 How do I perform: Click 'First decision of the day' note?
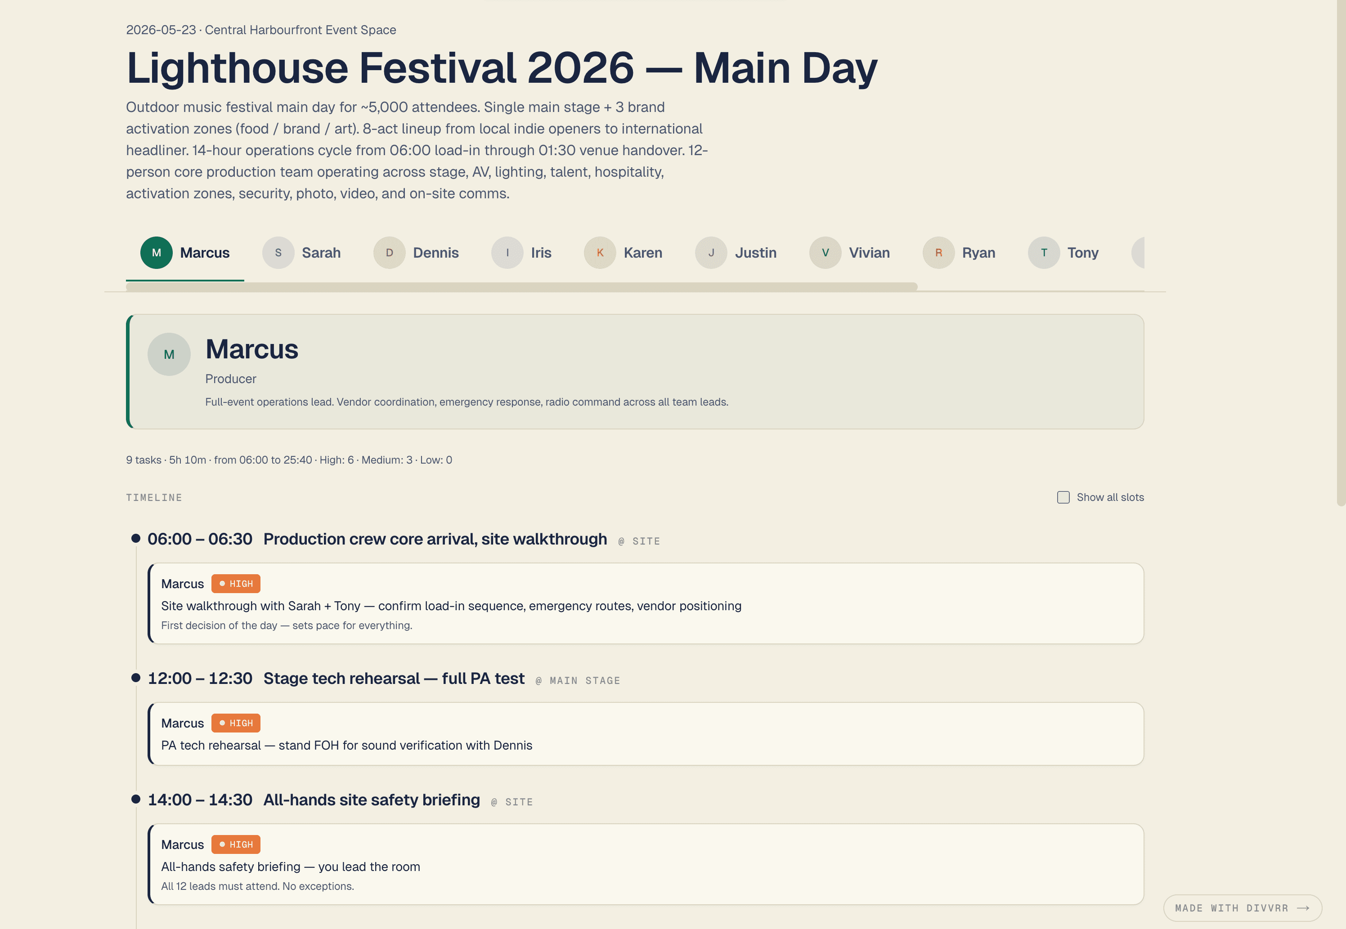(287, 625)
